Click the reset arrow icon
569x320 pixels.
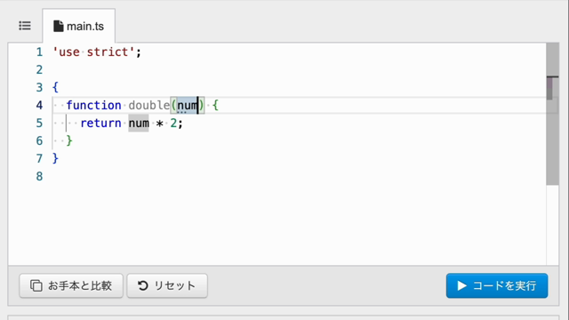coord(143,285)
